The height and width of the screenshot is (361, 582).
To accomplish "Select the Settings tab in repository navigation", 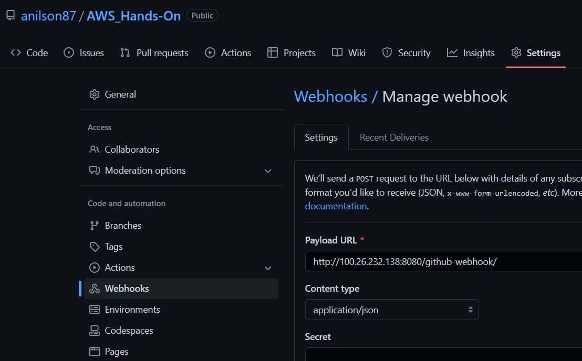I will (x=536, y=52).
